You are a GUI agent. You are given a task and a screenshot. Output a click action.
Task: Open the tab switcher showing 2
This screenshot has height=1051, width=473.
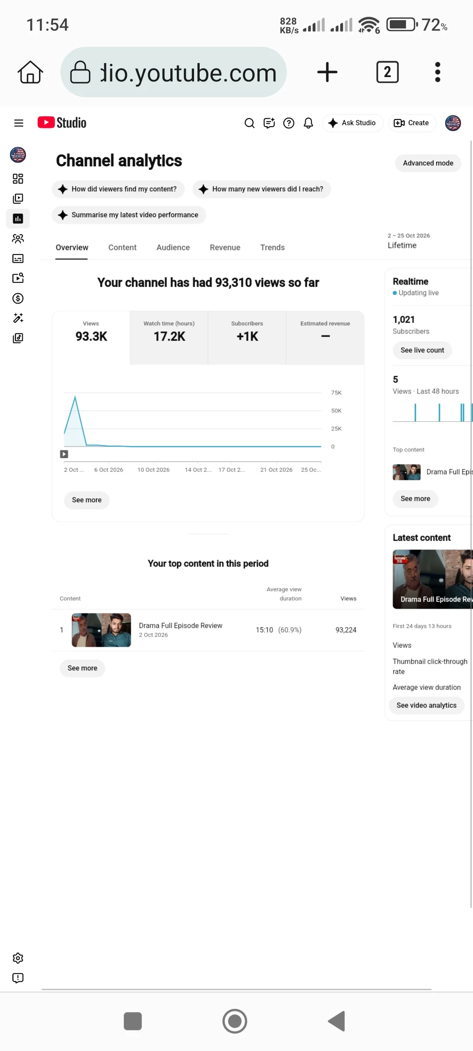pos(388,72)
